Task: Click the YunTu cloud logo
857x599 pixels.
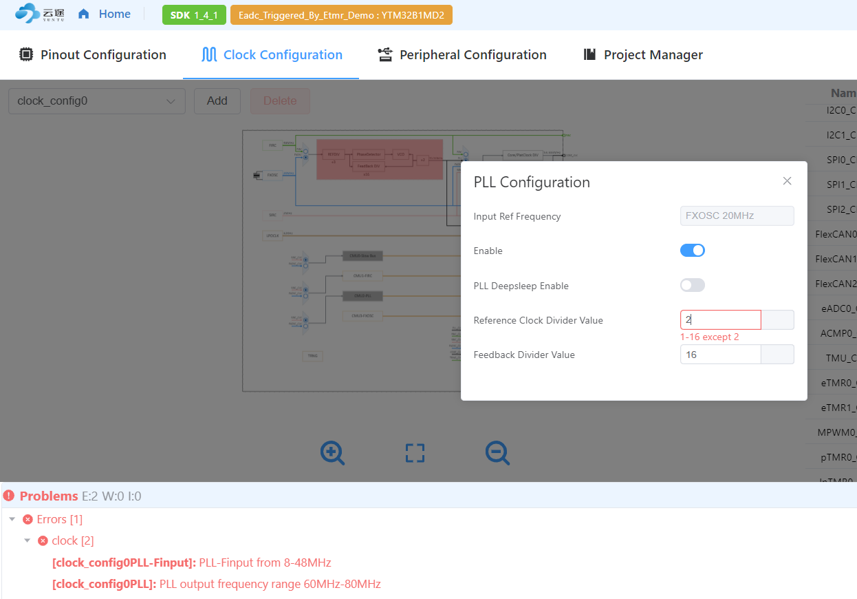Action: pos(39,14)
